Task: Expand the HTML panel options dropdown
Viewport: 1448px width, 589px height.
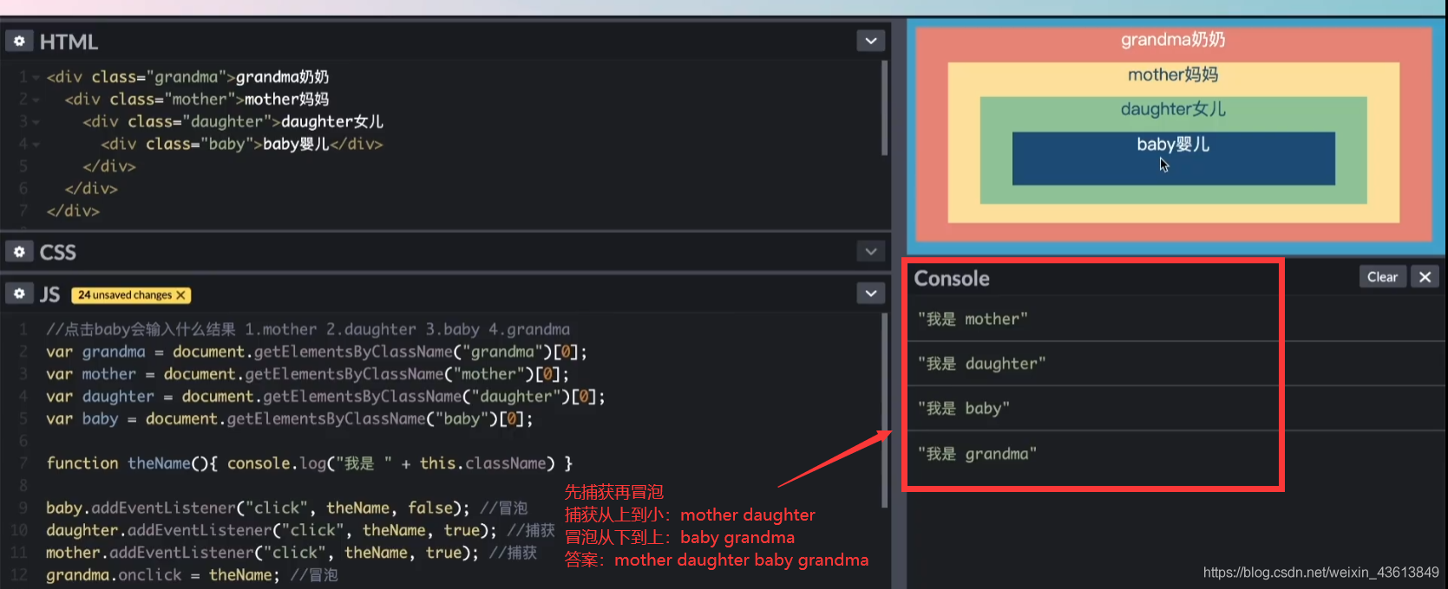Action: [x=871, y=41]
